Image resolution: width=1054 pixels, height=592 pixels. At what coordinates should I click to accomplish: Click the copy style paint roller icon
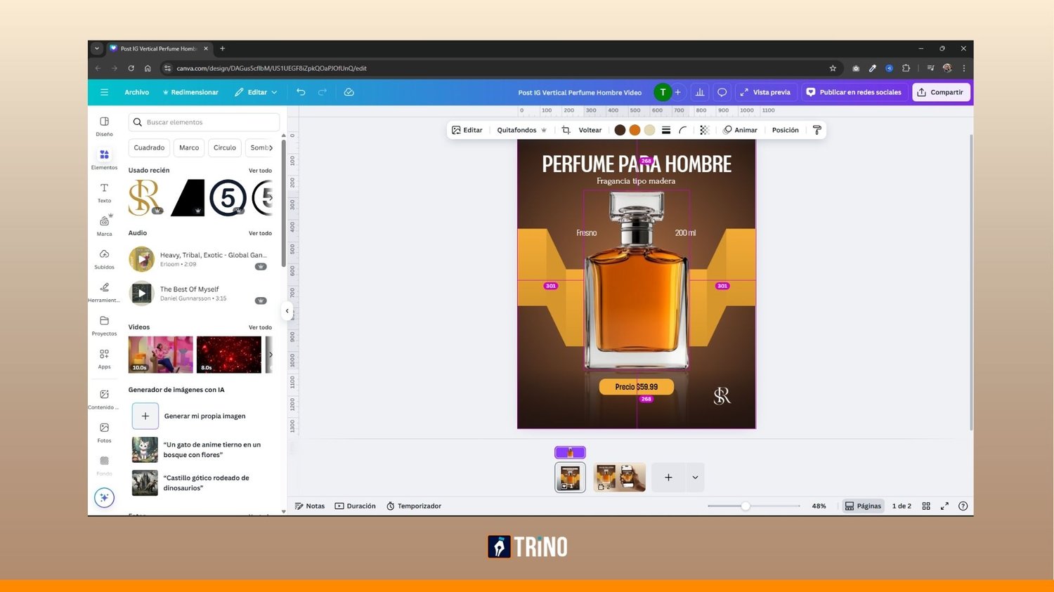pyautogui.click(x=816, y=130)
